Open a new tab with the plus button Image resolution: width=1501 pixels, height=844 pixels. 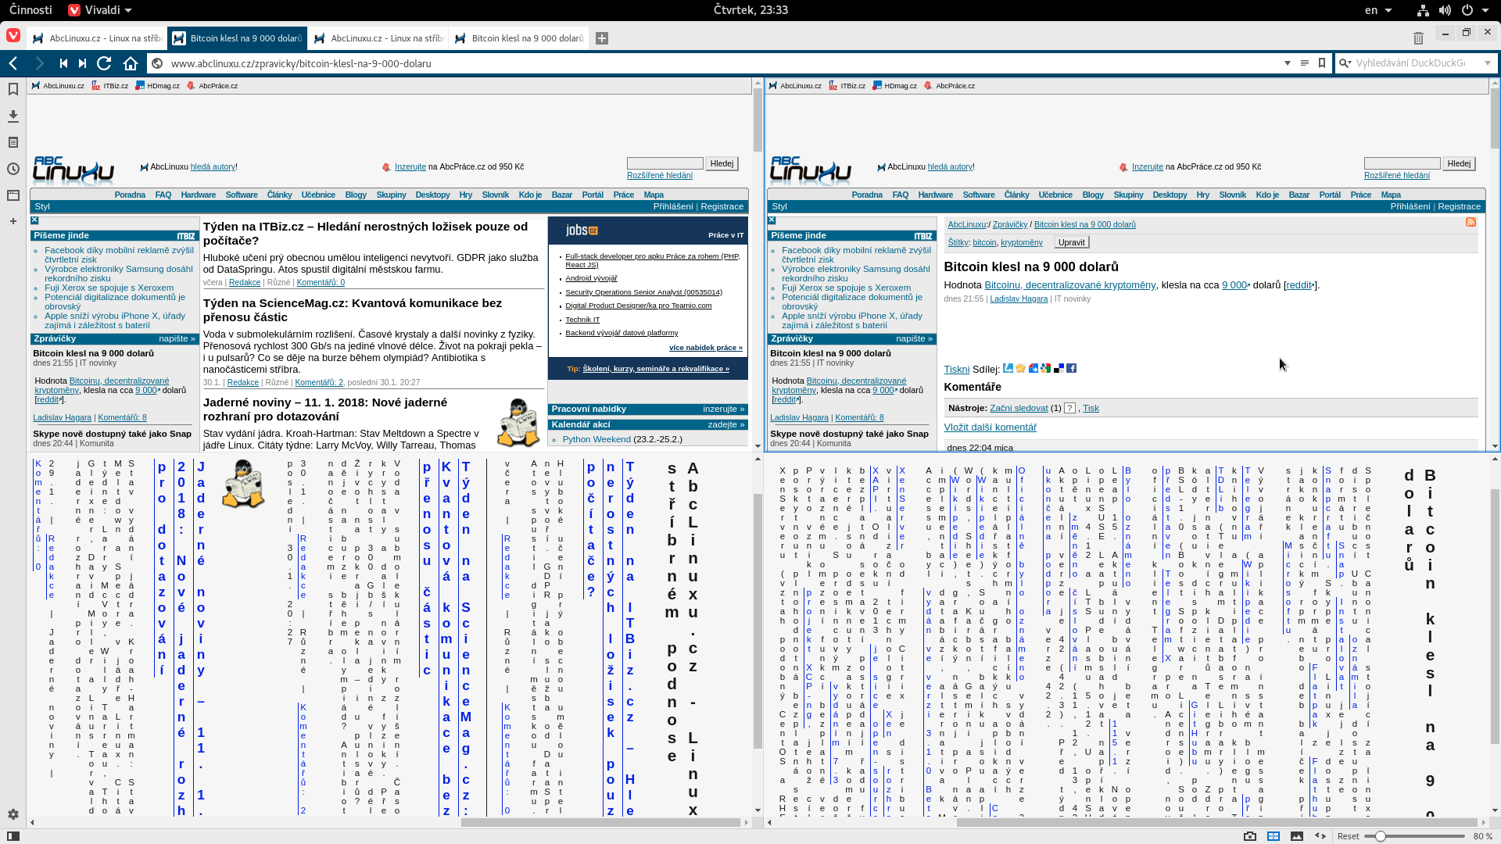coord(602,38)
